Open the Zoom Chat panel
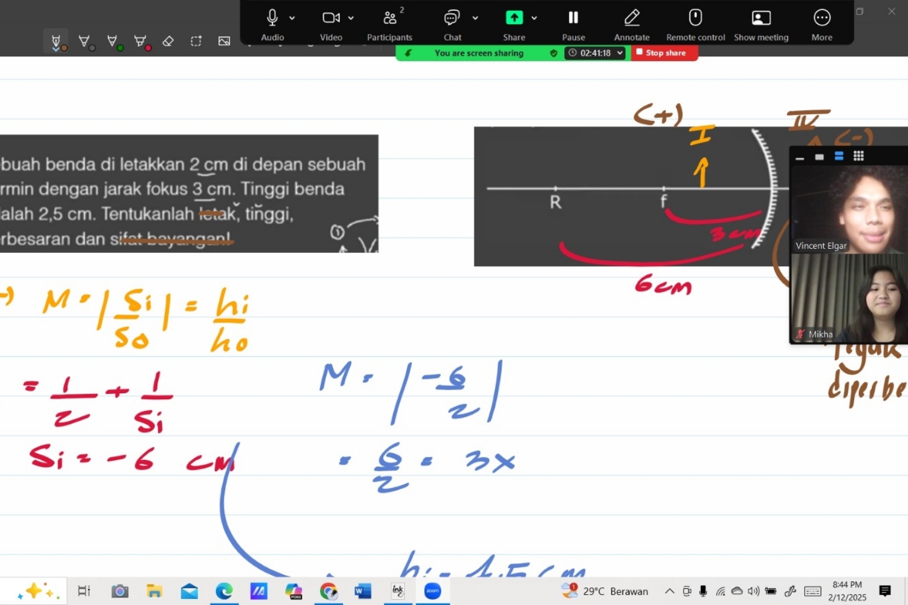 coord(452,24)
